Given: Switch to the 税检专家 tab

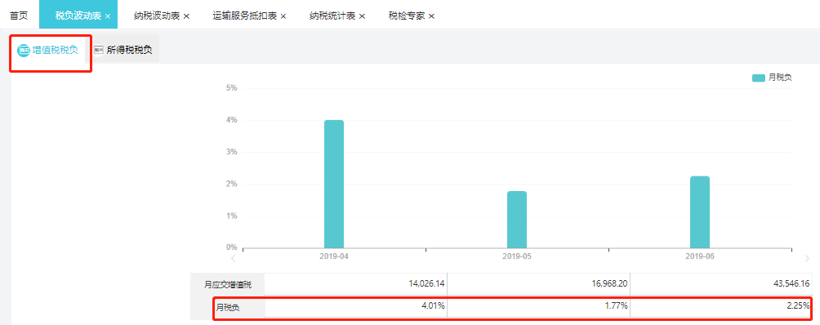Looking at the screenshot, I should pos(408,16).
